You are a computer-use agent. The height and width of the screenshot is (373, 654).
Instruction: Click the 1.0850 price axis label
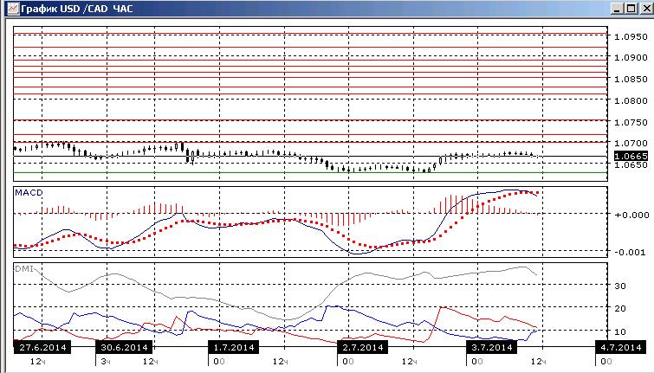[631, 79]
